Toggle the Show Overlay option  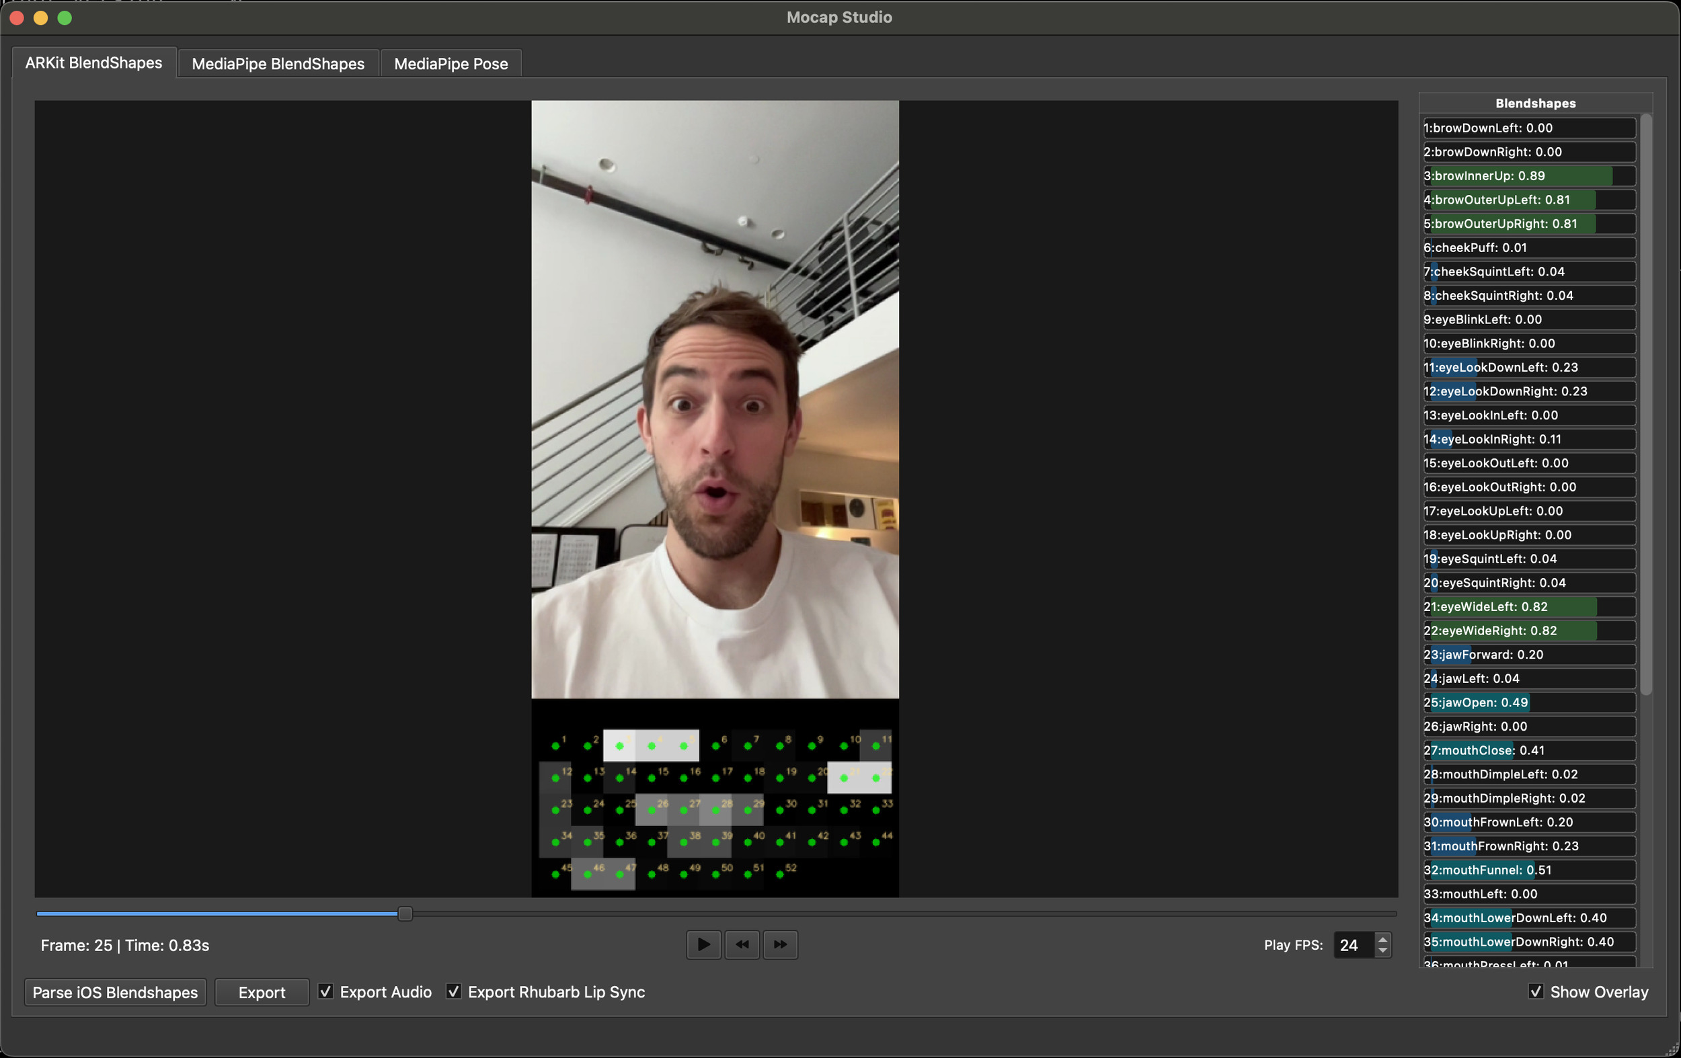tap(1535, 991)
